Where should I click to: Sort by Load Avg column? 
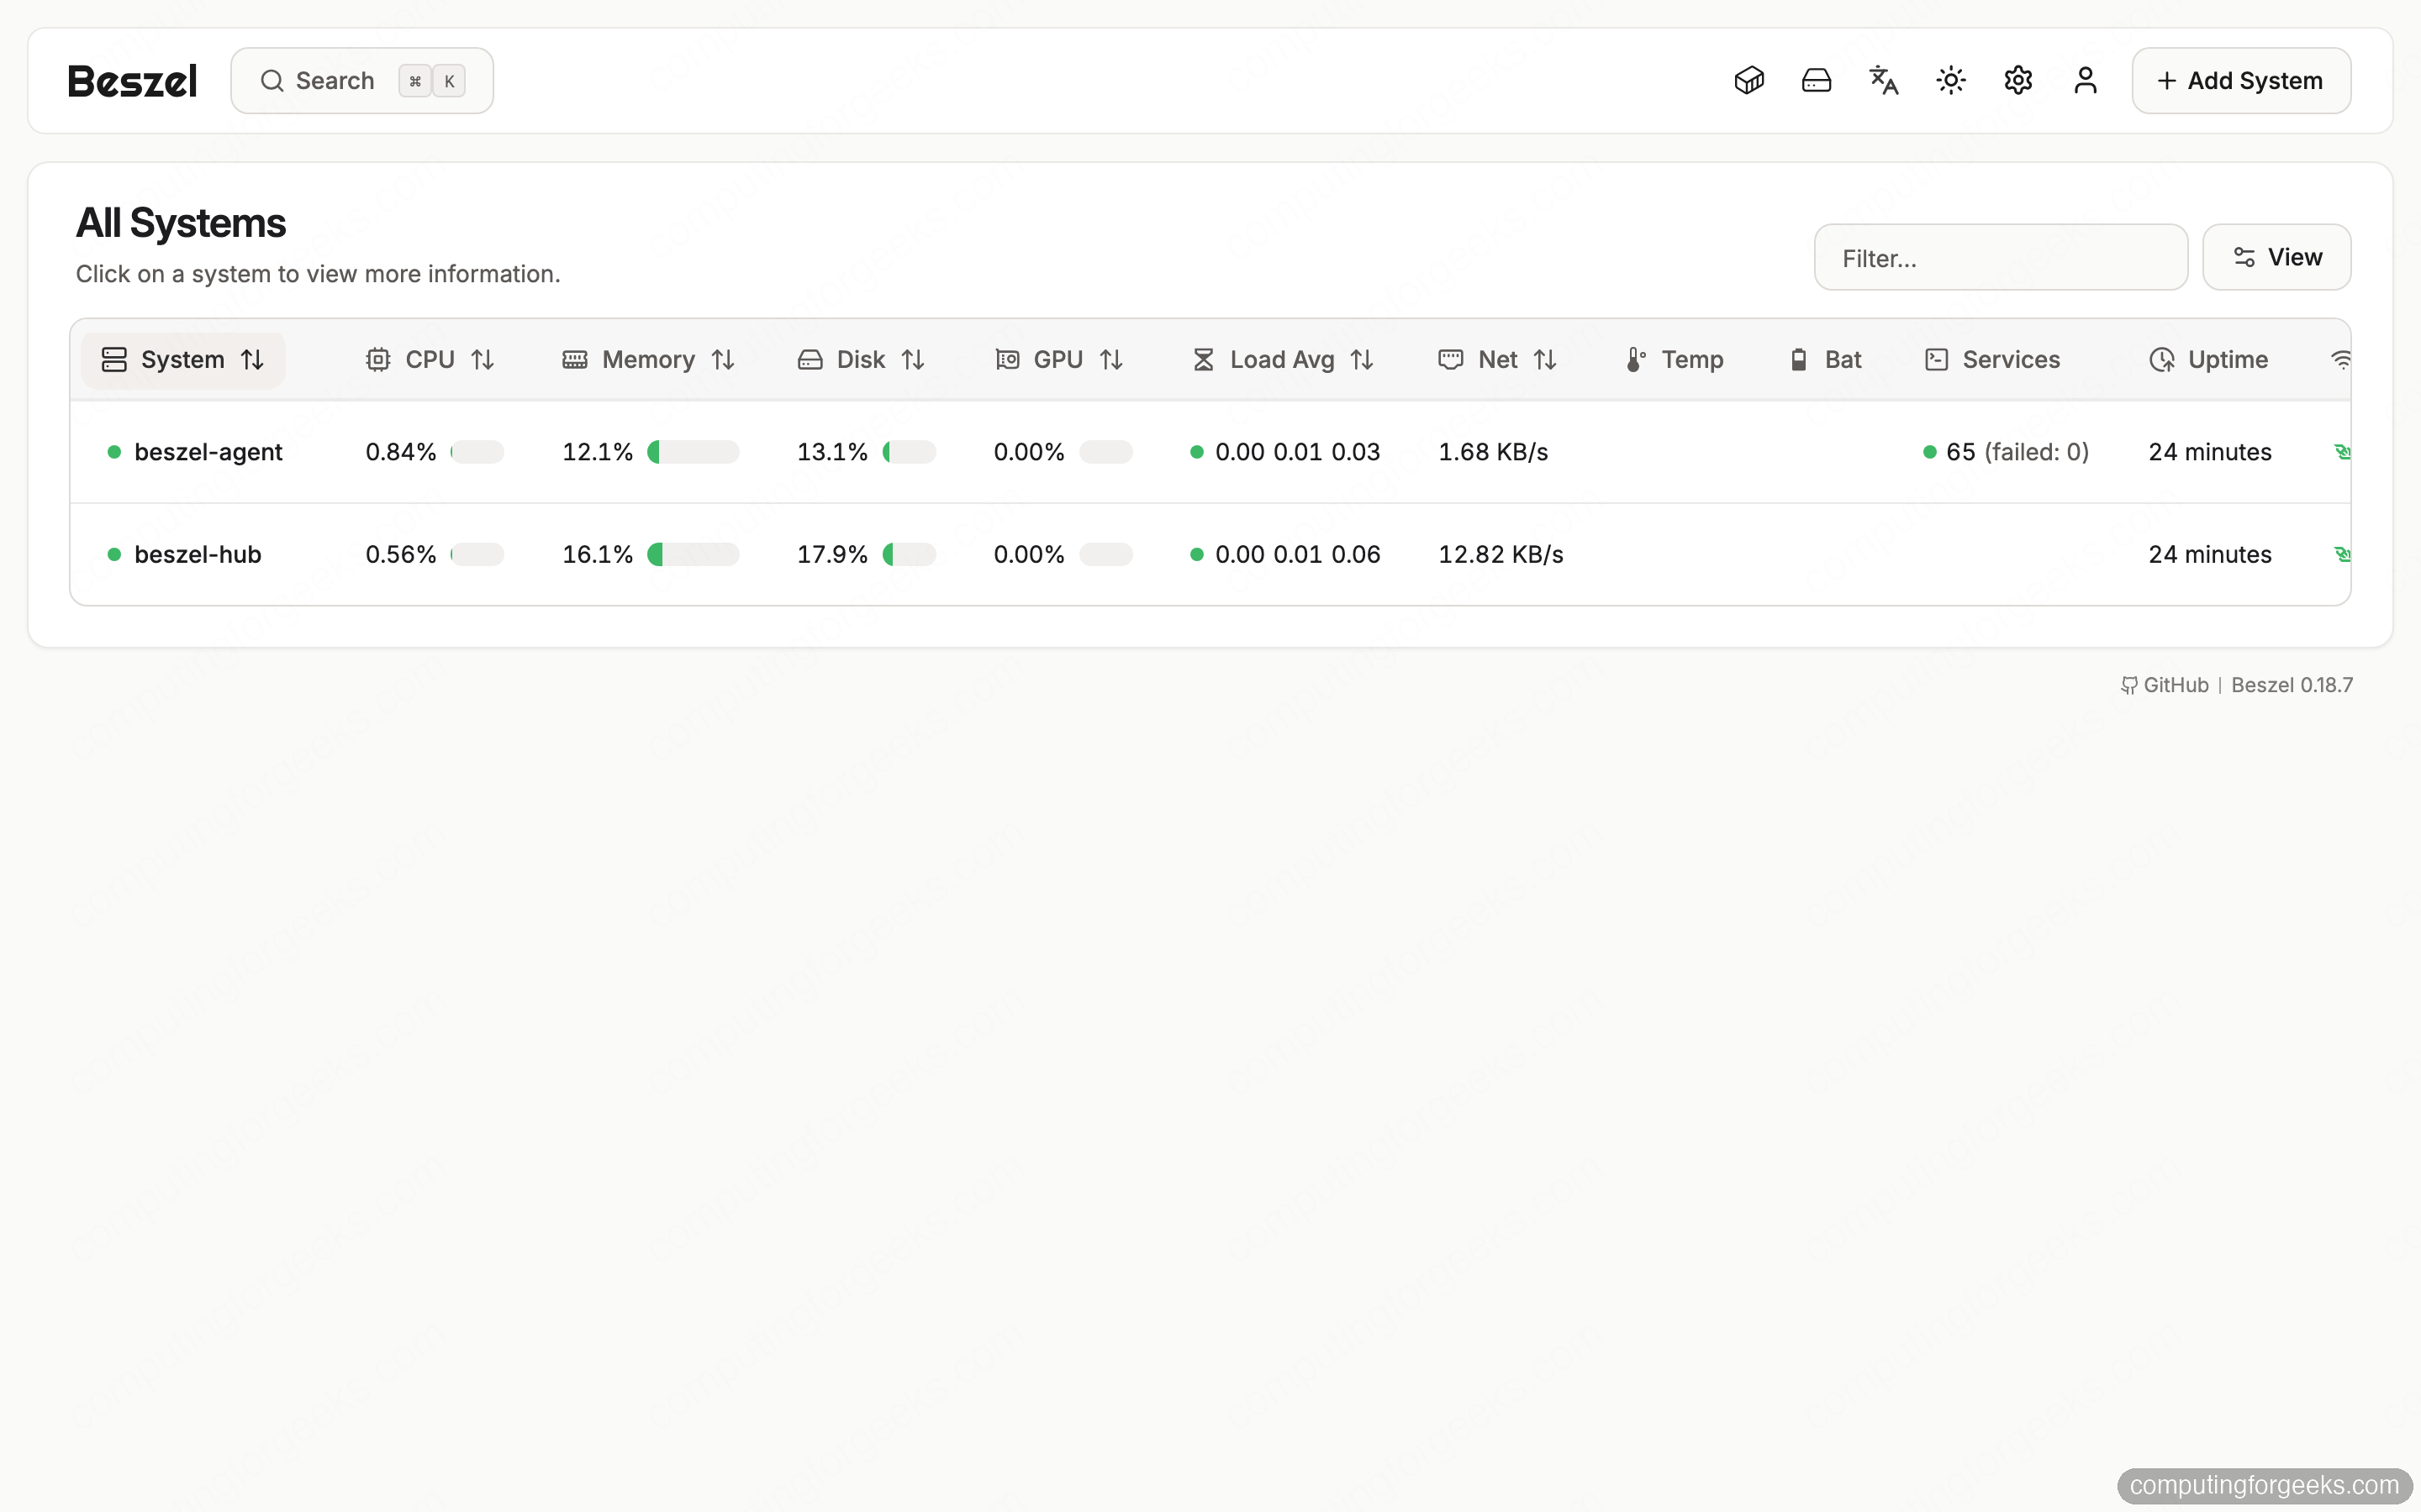(1283, 359)
